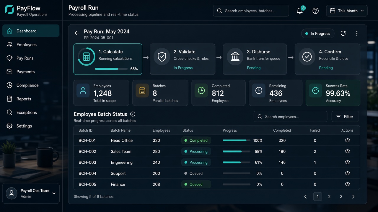The image size is (378, 212).
Task: Click the batch table Search employees field
Action: (290, 117)
